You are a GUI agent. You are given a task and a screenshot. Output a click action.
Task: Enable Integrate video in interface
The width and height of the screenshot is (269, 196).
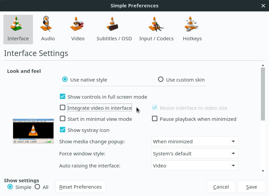62,107
